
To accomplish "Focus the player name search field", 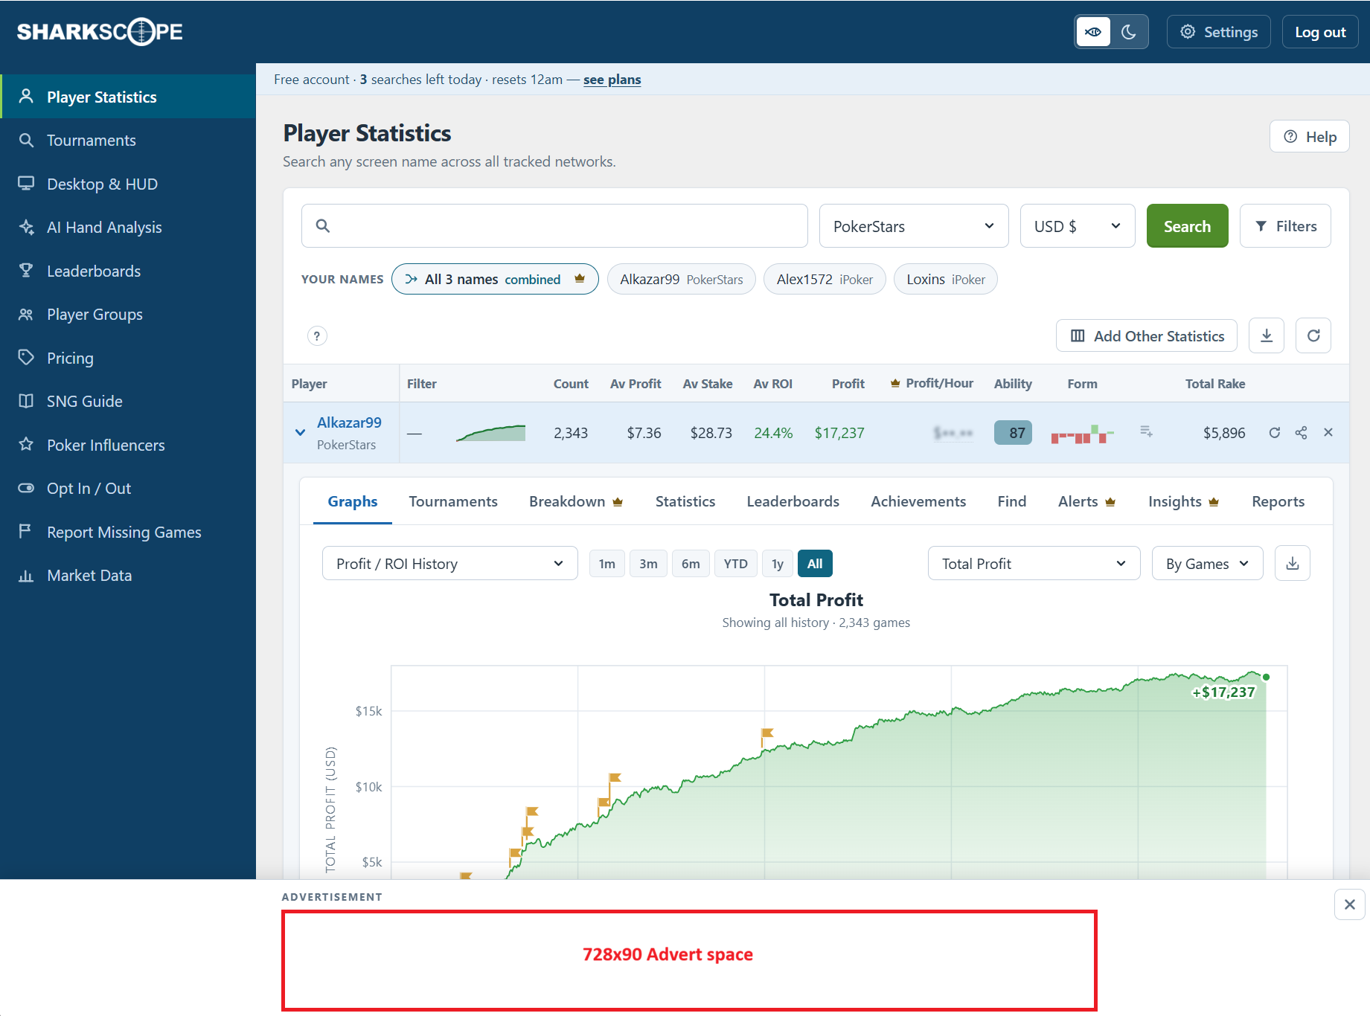I will click(554, 226).
